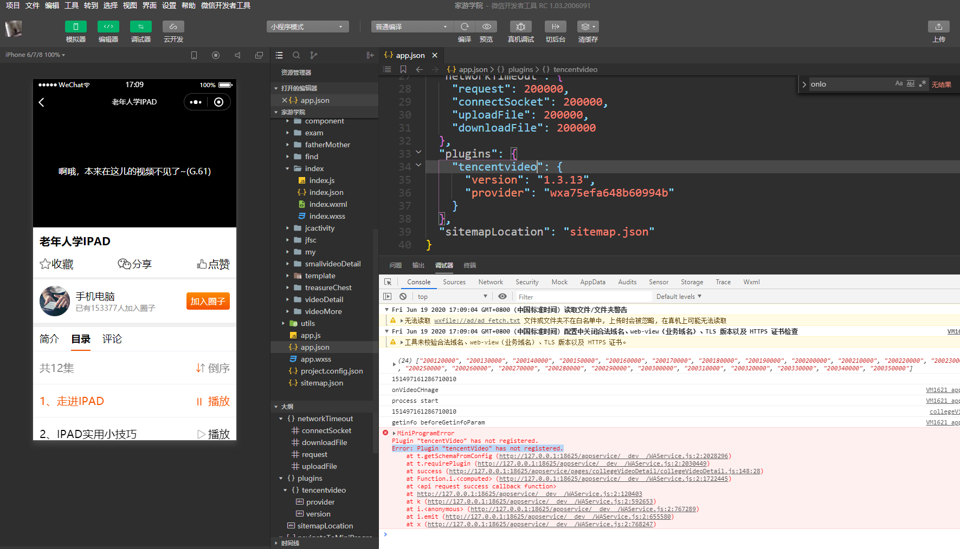
Task: Toggle mute in the simulator bar
Action: (x=237, y=55)
